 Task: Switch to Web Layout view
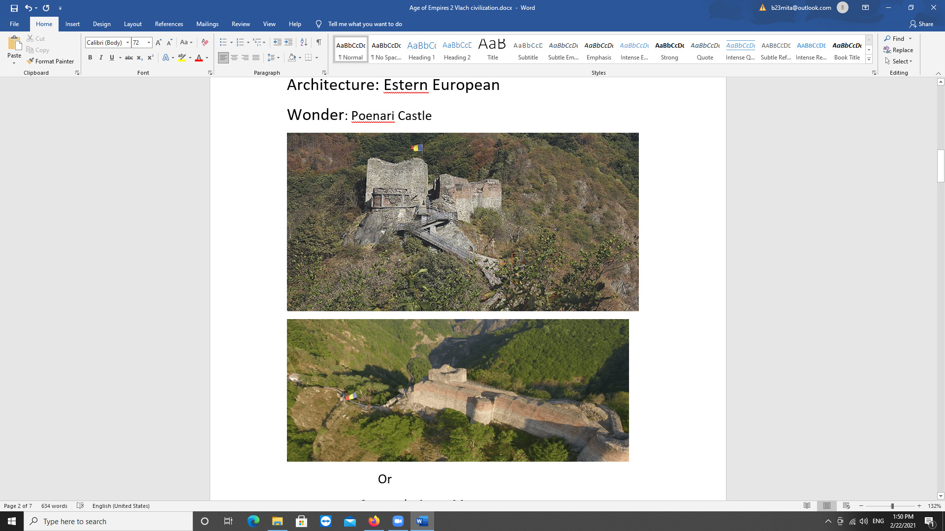tap(847, 505)
